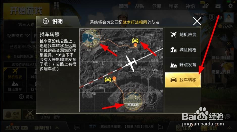Open the ranking map-pin icon
Image resolution: width=237 pixels, height=132 pixels.
coord(205,6)
